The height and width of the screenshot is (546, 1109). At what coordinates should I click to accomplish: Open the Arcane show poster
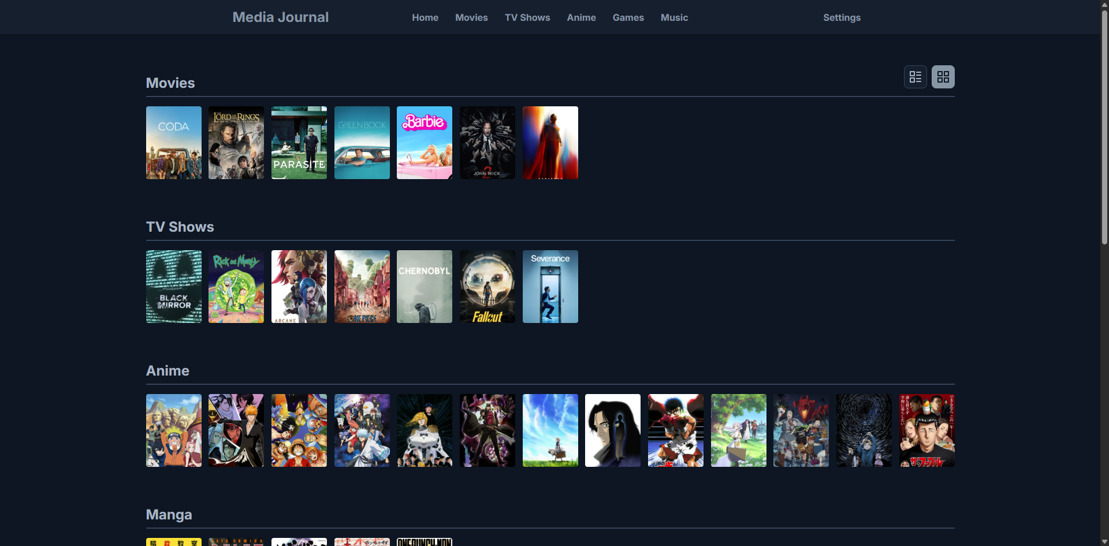point(299,287)
